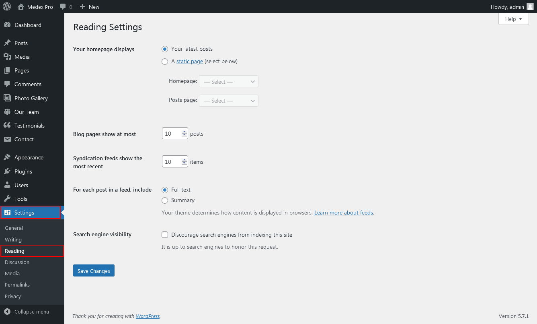537x324 pixels.
Task: Open the Homepage select dropdown
Action: tap(228, 82)
